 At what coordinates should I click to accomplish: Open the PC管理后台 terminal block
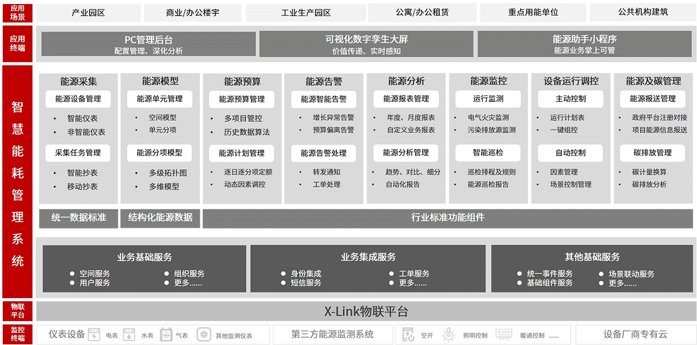pos(149,44)
